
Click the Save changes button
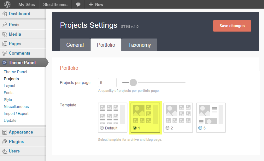coord(232,26)
